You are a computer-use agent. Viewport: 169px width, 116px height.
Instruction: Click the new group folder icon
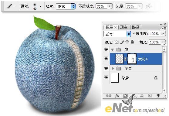coord(141,96)
